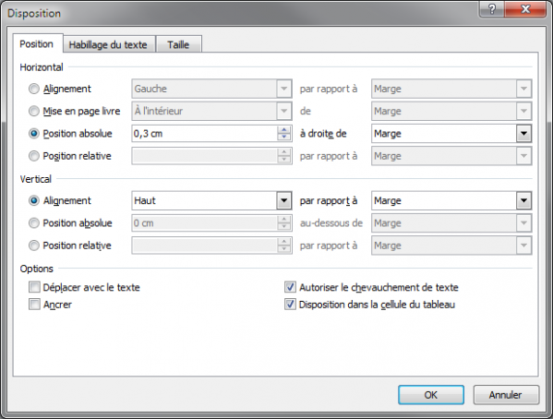The width and height of the screenshot is (553, 419).
Task: Increase horizontal Position absolue value with up arrow
Action: point(284,130)
